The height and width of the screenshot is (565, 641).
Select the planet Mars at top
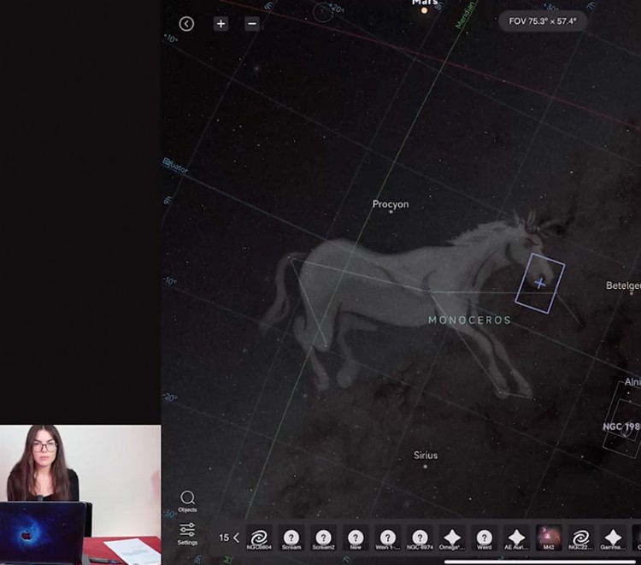424,10
